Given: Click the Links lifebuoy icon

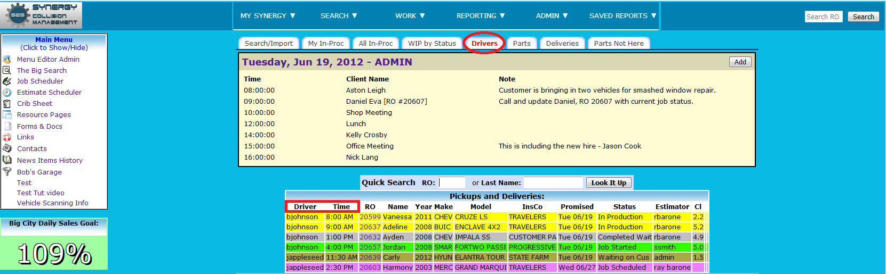Looking at the screenshot, I should pos(7,137).
